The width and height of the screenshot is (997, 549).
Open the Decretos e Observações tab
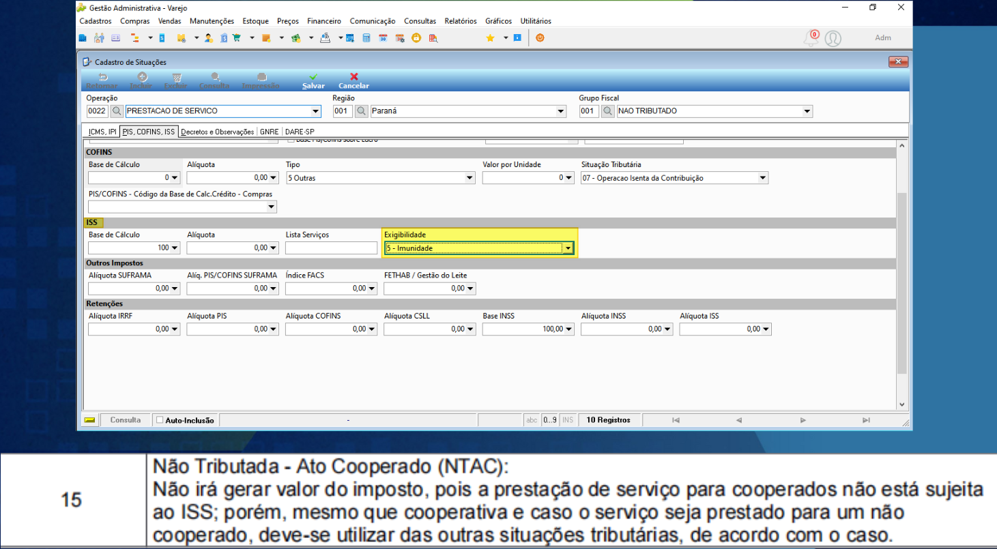217,132
